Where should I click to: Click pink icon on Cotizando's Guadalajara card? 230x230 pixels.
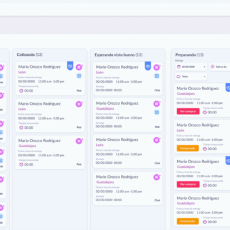click(x=79, y=141)
